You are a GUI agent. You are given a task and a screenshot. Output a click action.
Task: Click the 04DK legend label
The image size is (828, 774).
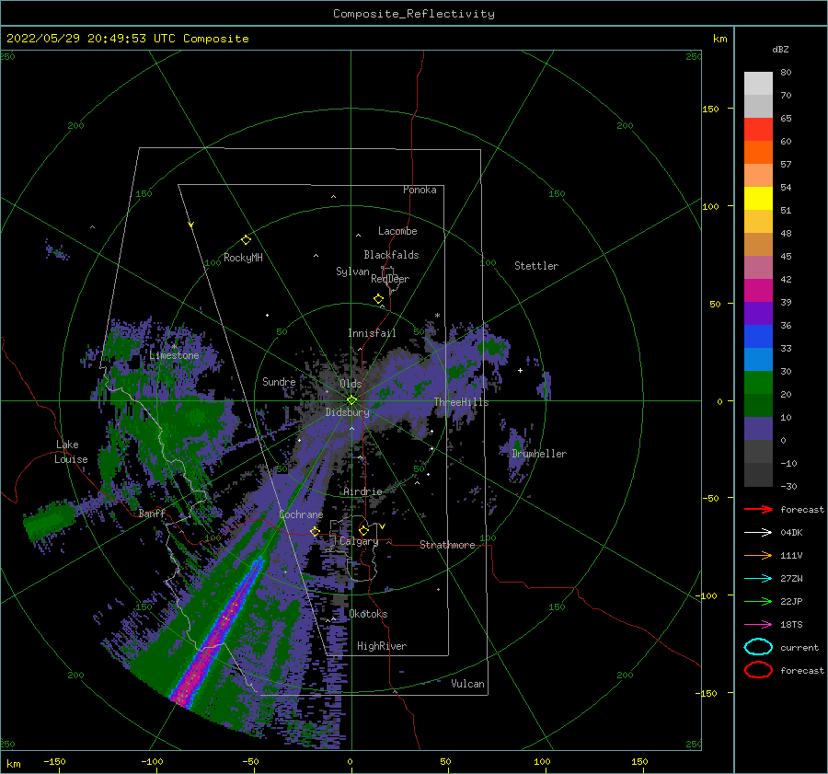pyautogui.click(x=791, y=532)
